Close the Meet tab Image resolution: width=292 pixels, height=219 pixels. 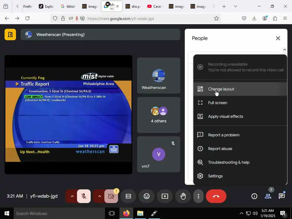117,6
